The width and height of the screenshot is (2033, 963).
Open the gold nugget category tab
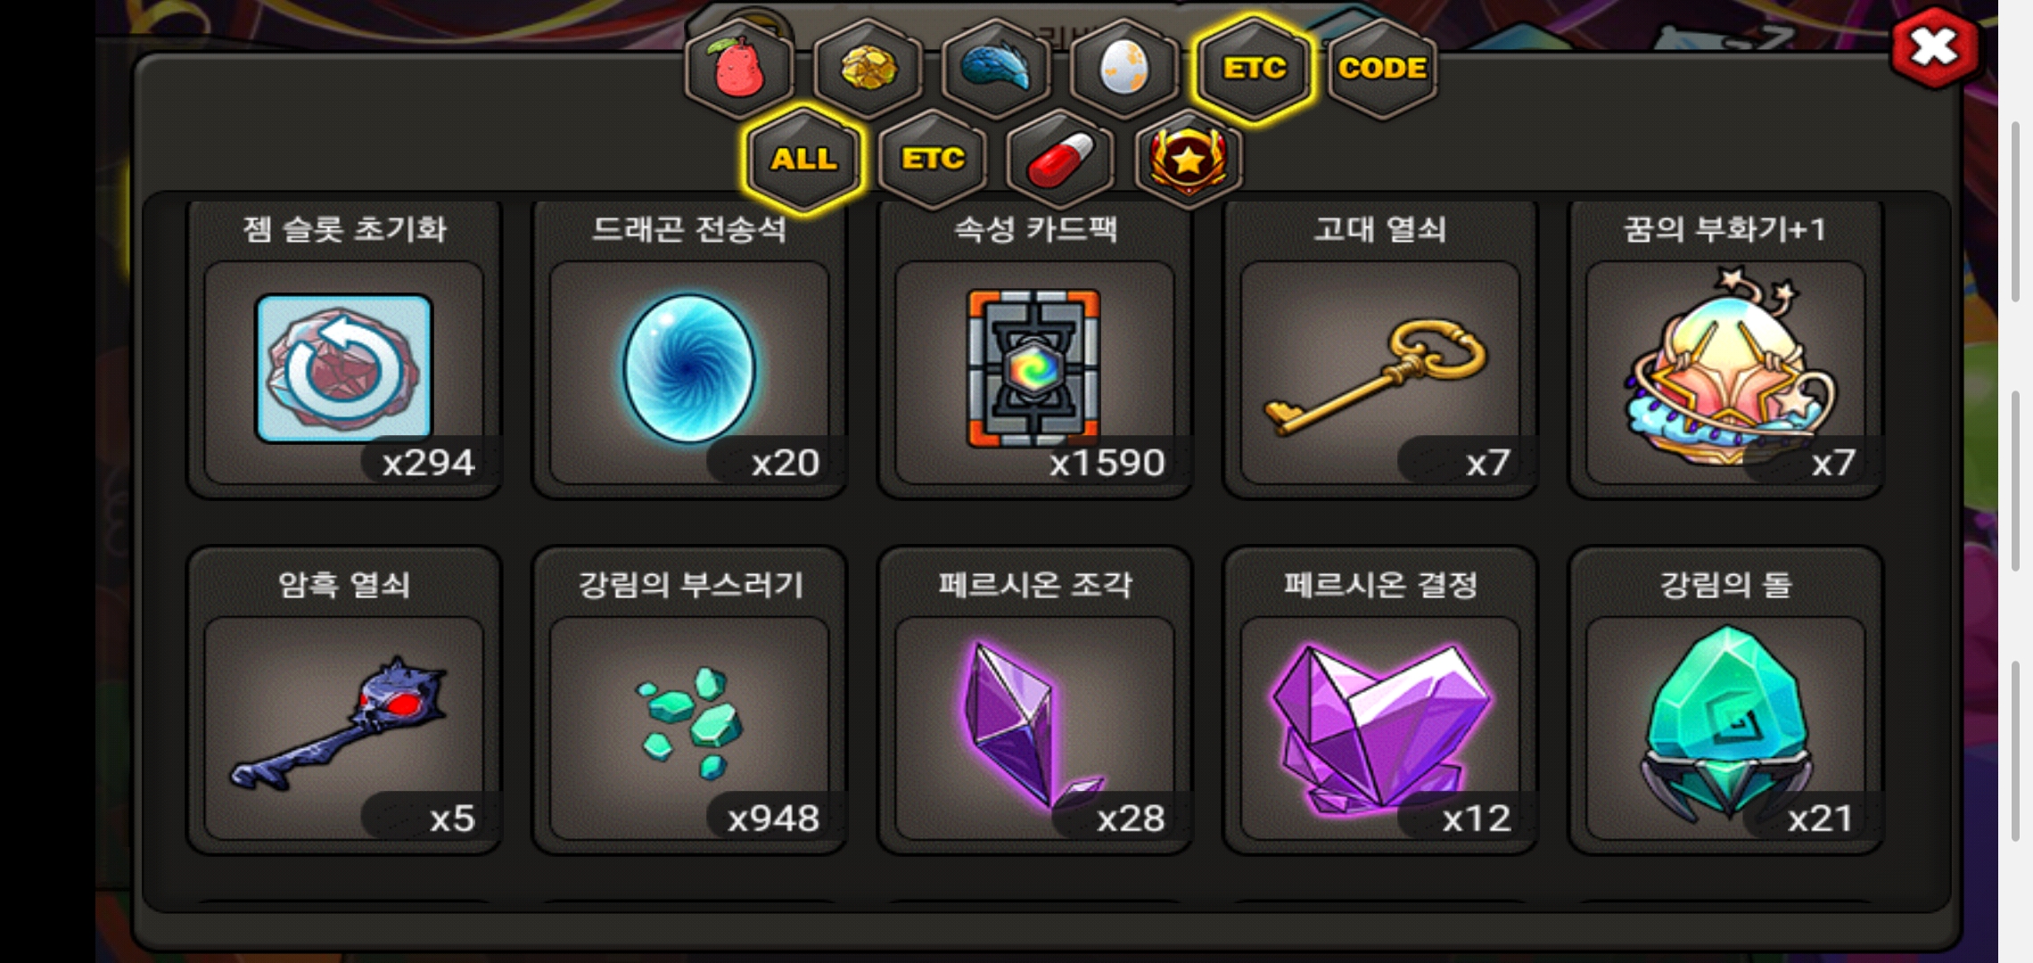[868, 69]
